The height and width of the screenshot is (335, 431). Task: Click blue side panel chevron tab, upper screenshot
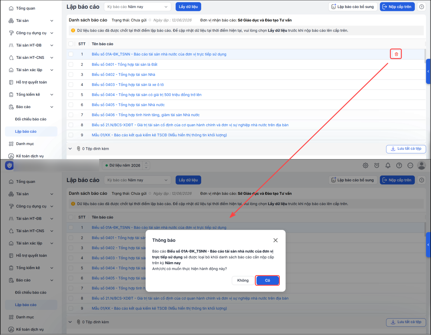point(428,71)
